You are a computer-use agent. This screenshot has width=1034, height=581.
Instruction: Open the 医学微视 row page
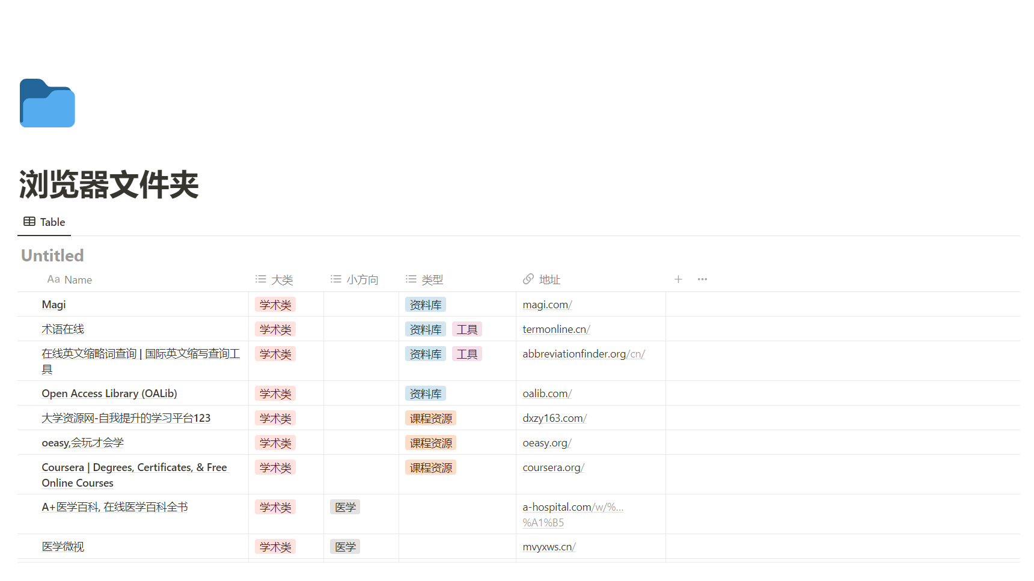[x=63, y=547]
